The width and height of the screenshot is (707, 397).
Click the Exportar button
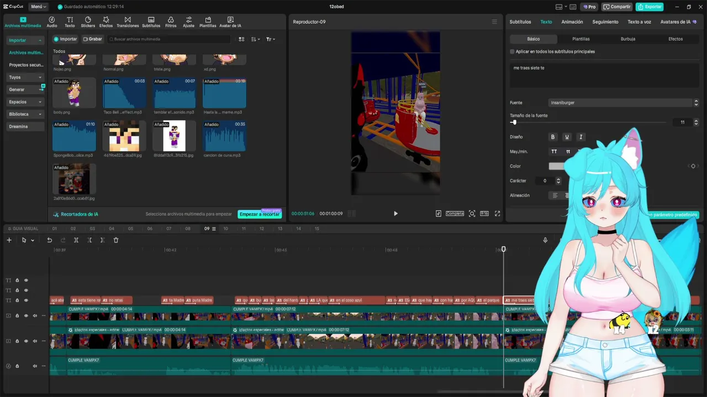[650, 7]
